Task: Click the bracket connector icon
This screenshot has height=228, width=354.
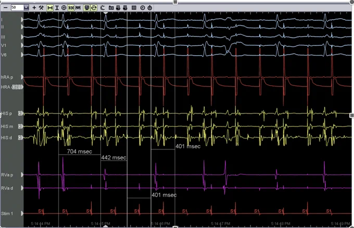Action: (x=103, y=8)
